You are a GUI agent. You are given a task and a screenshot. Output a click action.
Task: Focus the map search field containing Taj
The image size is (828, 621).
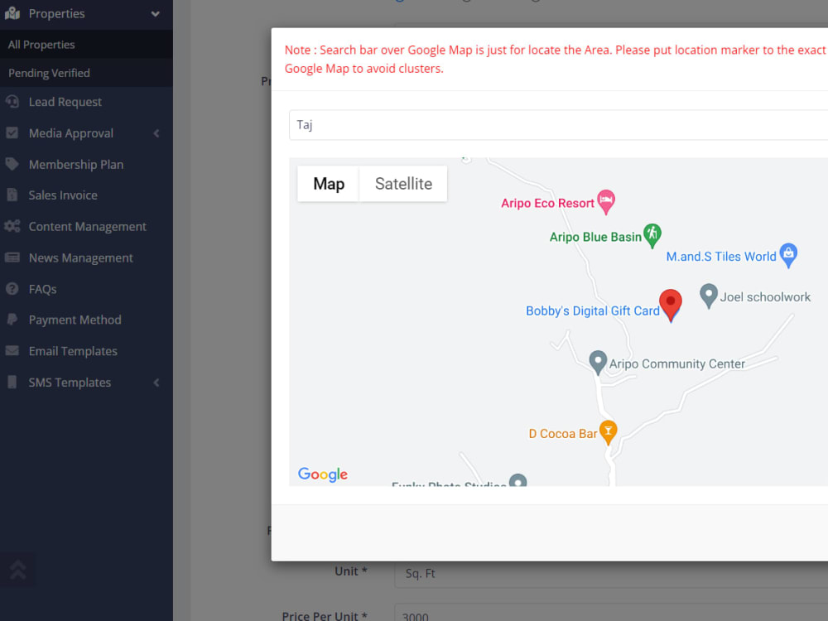(558, 125)
